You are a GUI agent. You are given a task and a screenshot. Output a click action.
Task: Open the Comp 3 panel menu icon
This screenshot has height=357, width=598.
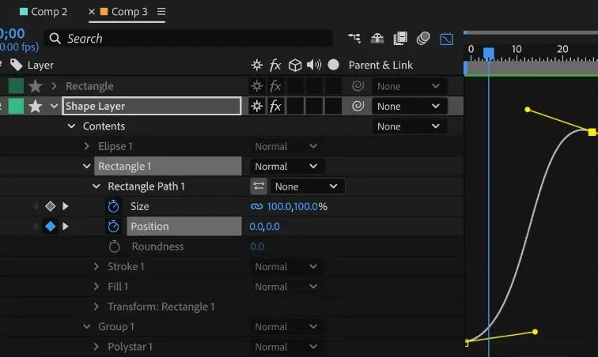[161, 11]
